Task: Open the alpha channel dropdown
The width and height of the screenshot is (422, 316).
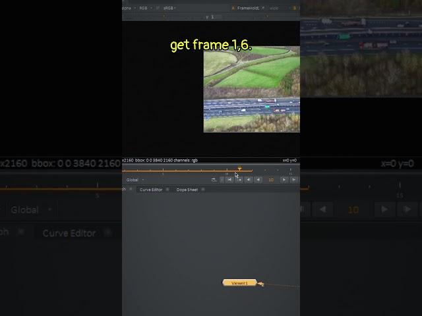Action: [129, 8]
